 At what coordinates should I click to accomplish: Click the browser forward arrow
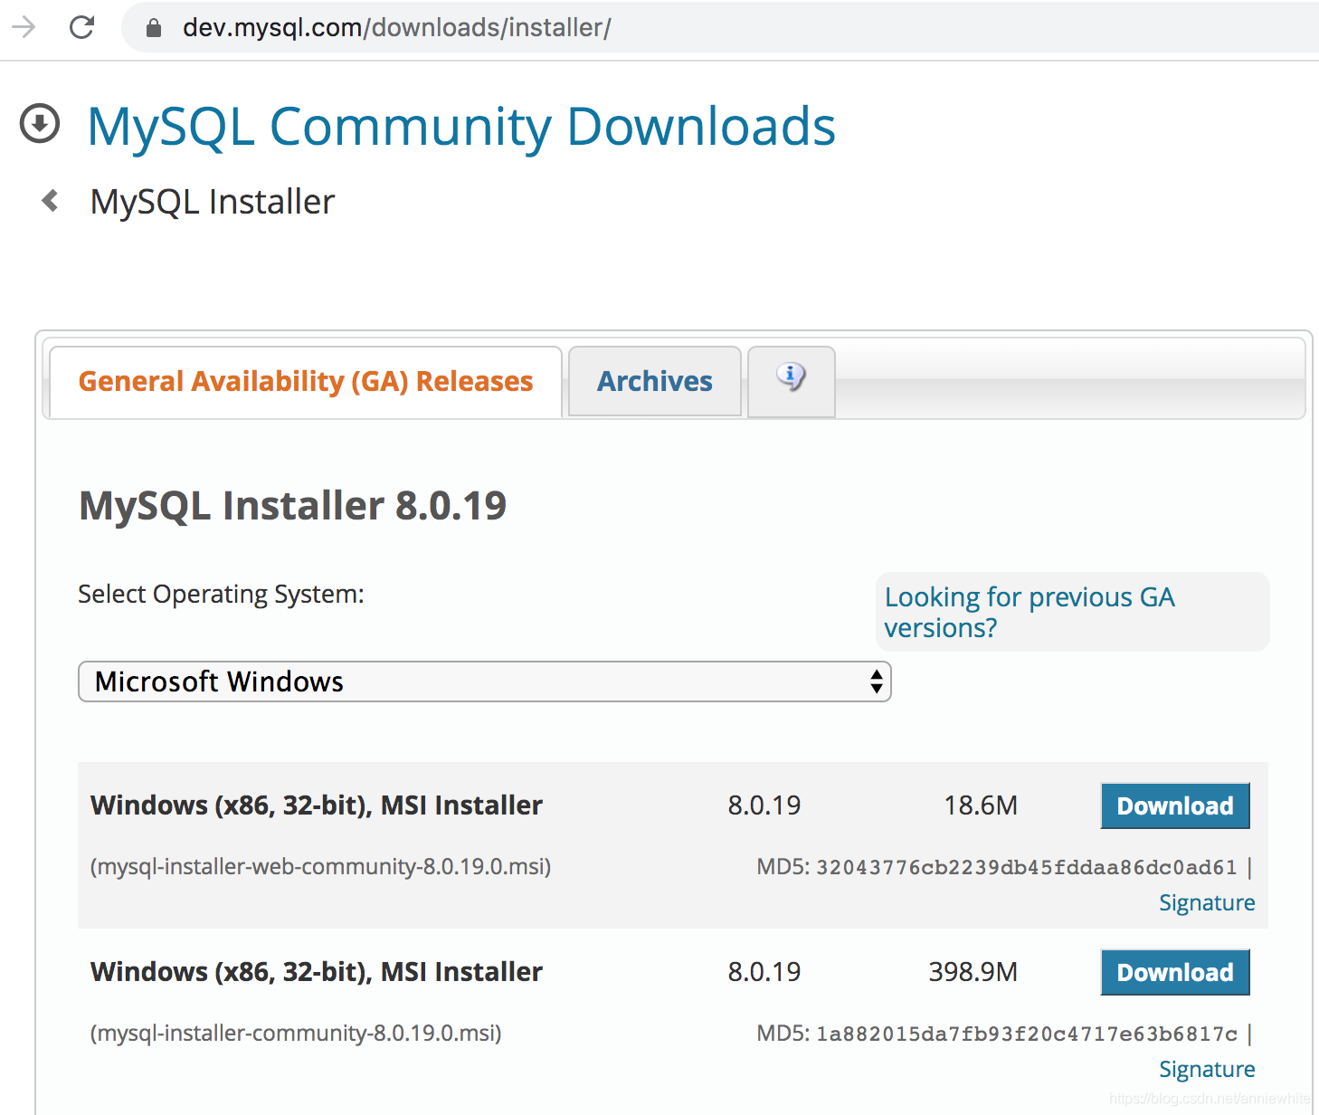(x=24, y=27)
